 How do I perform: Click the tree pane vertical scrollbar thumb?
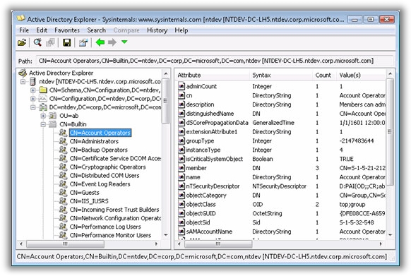click(x=166, y=101)
